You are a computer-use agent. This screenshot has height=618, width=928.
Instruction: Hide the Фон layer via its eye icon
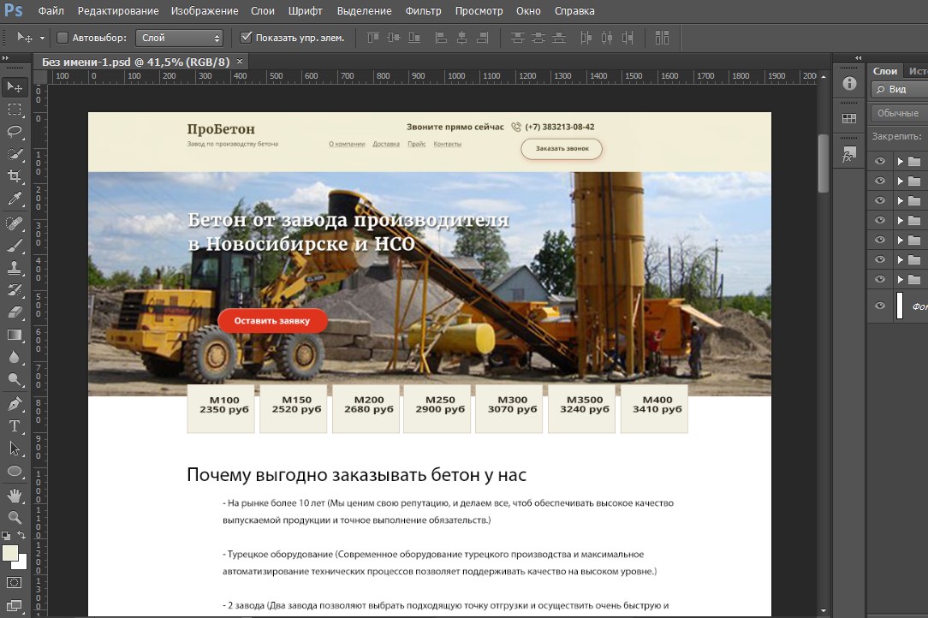pyautogui.click(x=879, y=306)
